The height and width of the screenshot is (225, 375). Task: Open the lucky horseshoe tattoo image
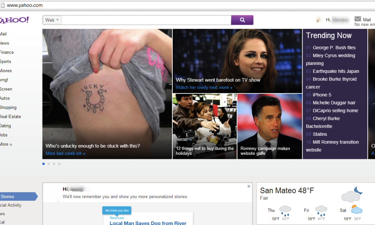(107, 94)
